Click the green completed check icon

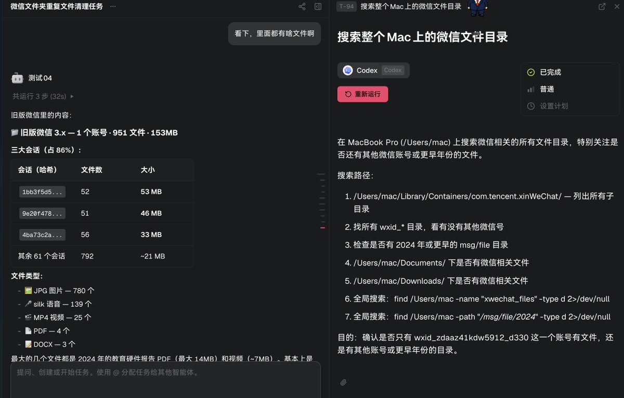[531, 72]
